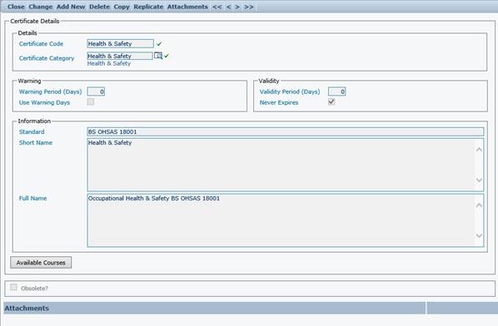Open the Available Courses button
This screenshot has height=326, width=498.
tap(41, 263)
